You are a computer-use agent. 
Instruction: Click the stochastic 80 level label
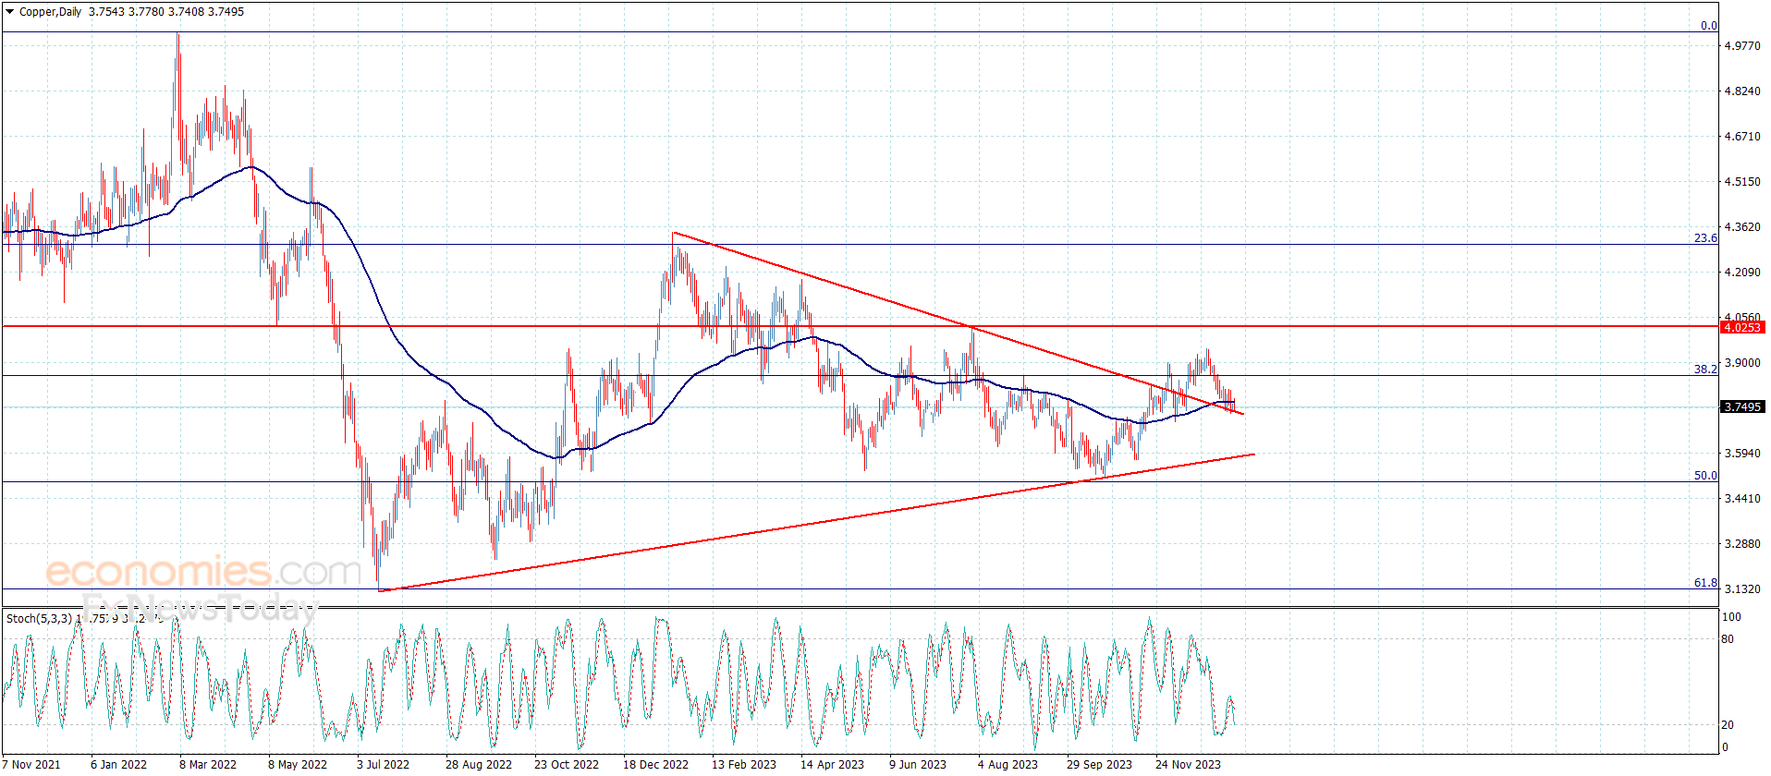pos(1728,639)
